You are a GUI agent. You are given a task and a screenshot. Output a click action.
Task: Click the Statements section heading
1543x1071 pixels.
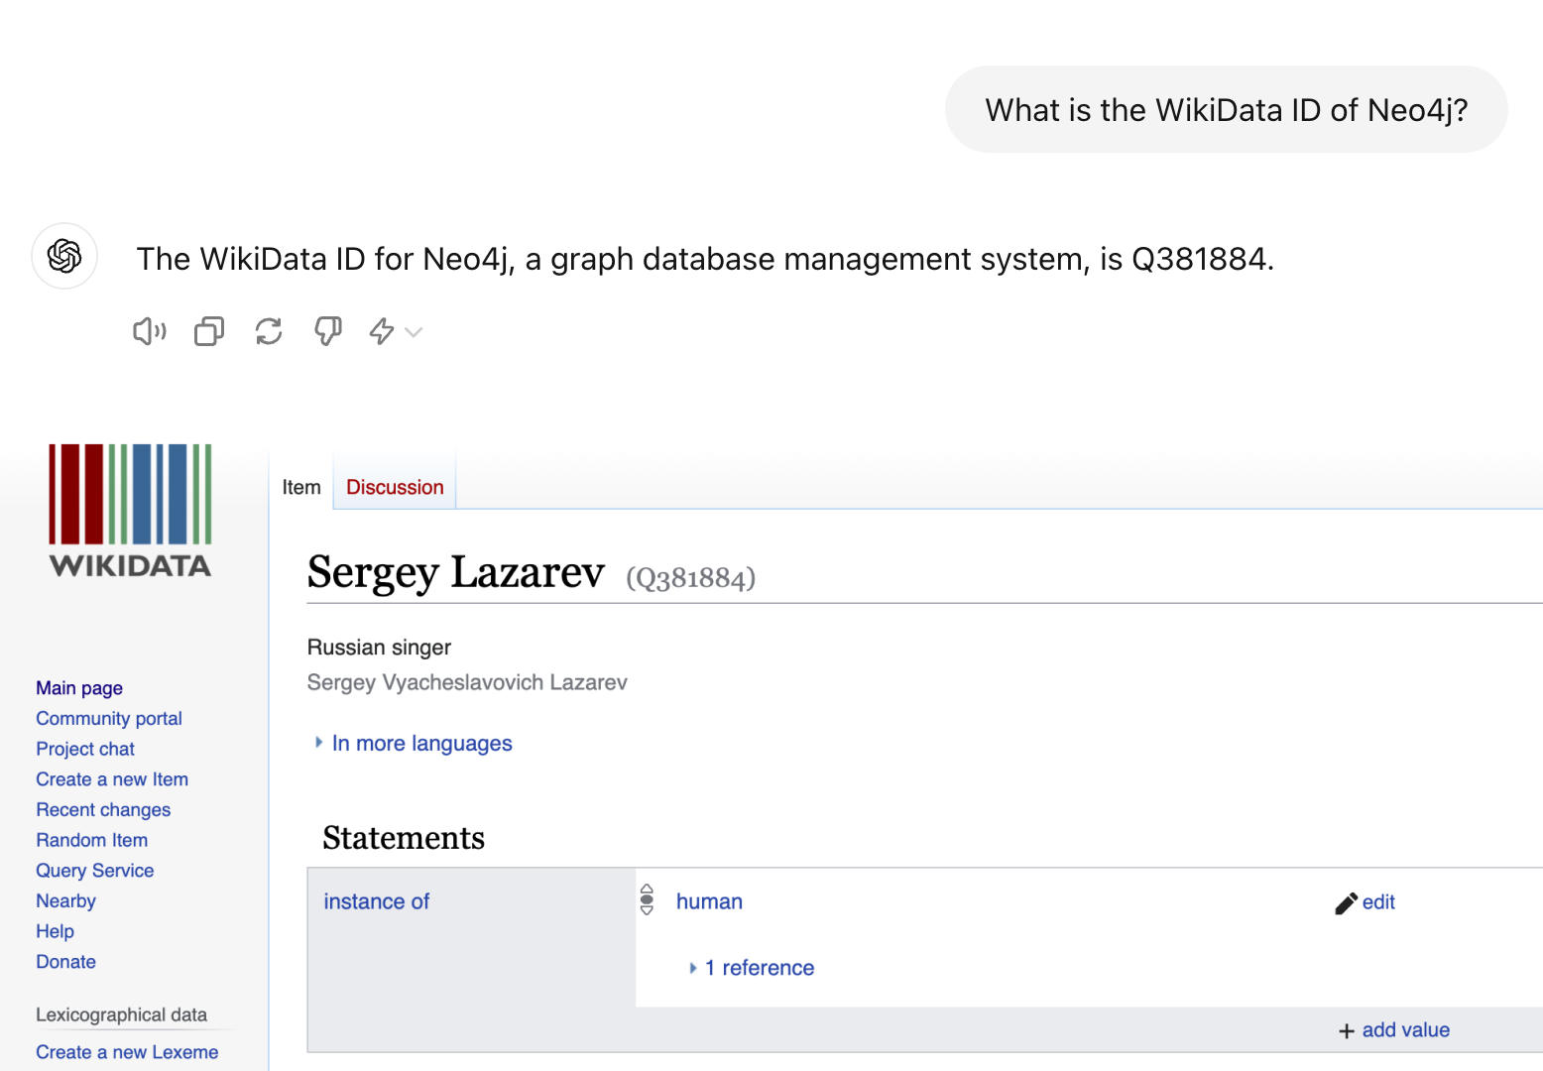point(404,838)
